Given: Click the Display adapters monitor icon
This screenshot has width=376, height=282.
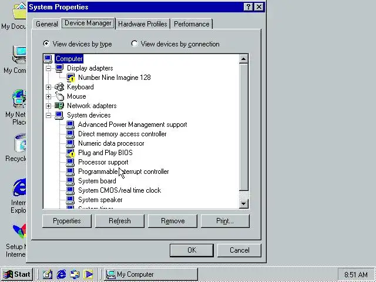Looking at the screenshot, I should pyautogui.click(x=59, y=68).
